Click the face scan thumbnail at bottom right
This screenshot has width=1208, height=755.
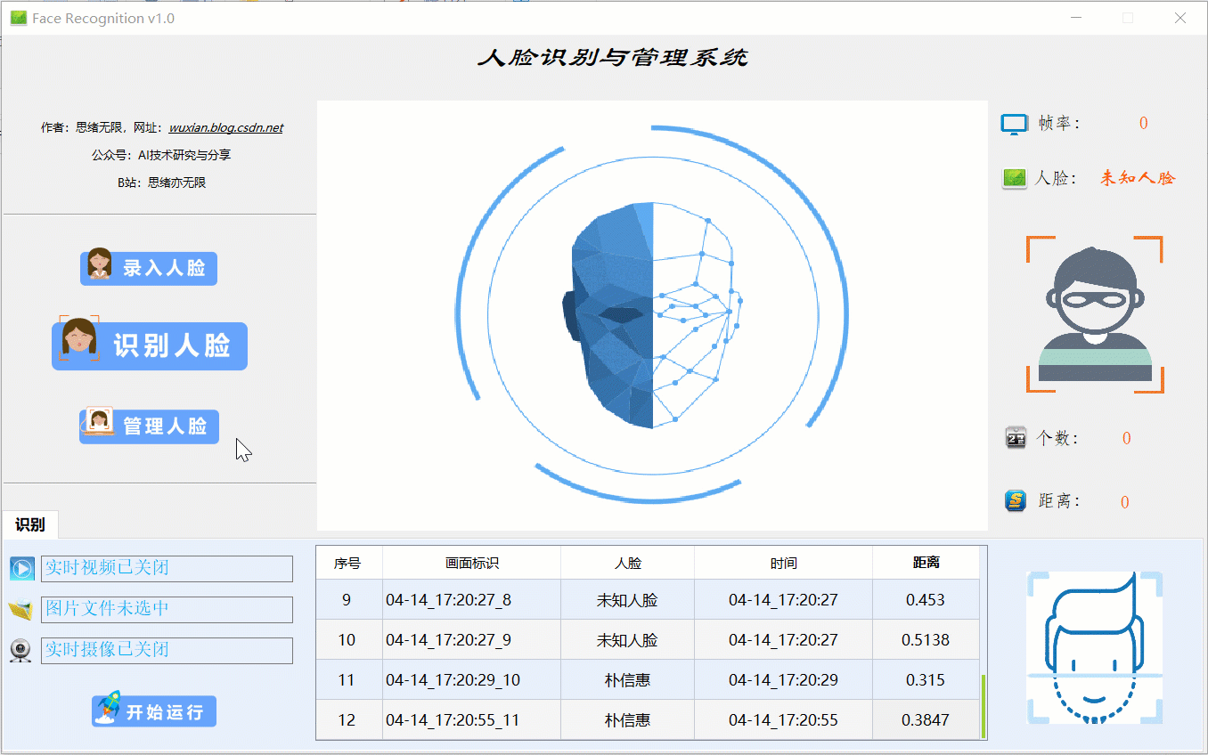coord(1095,647)
